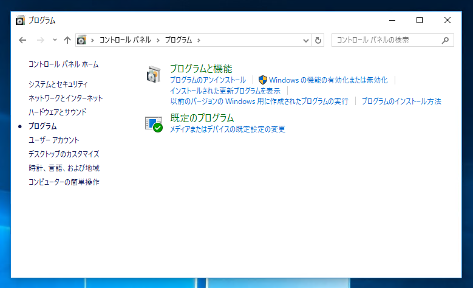The image size is (473, 288).
Task: Open 時計、言語、および地域 in sidebar
Action: pyautogui.click(x=64, y=168)
